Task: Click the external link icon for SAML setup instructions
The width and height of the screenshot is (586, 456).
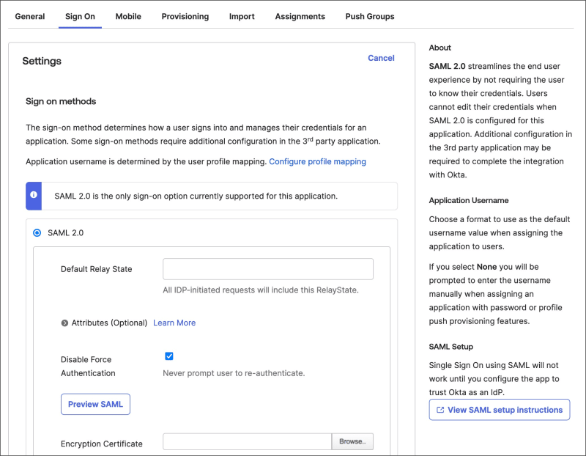Action: click(x=439, y=410)
